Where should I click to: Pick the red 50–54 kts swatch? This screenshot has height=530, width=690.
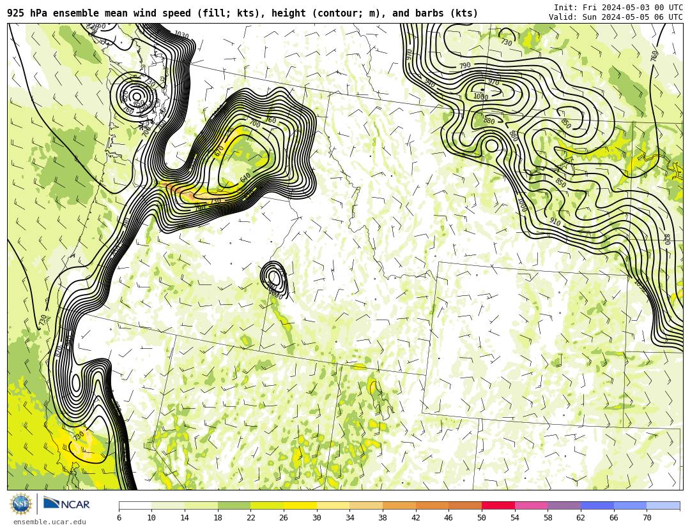(498, 505)
